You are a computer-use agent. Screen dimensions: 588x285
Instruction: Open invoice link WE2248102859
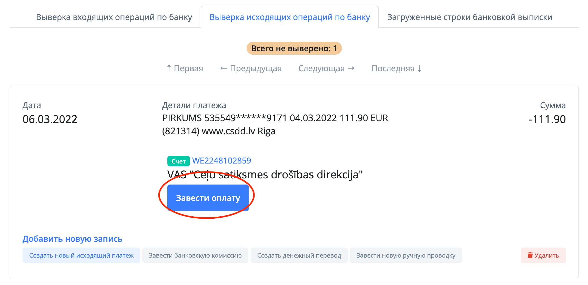[222, 161]
